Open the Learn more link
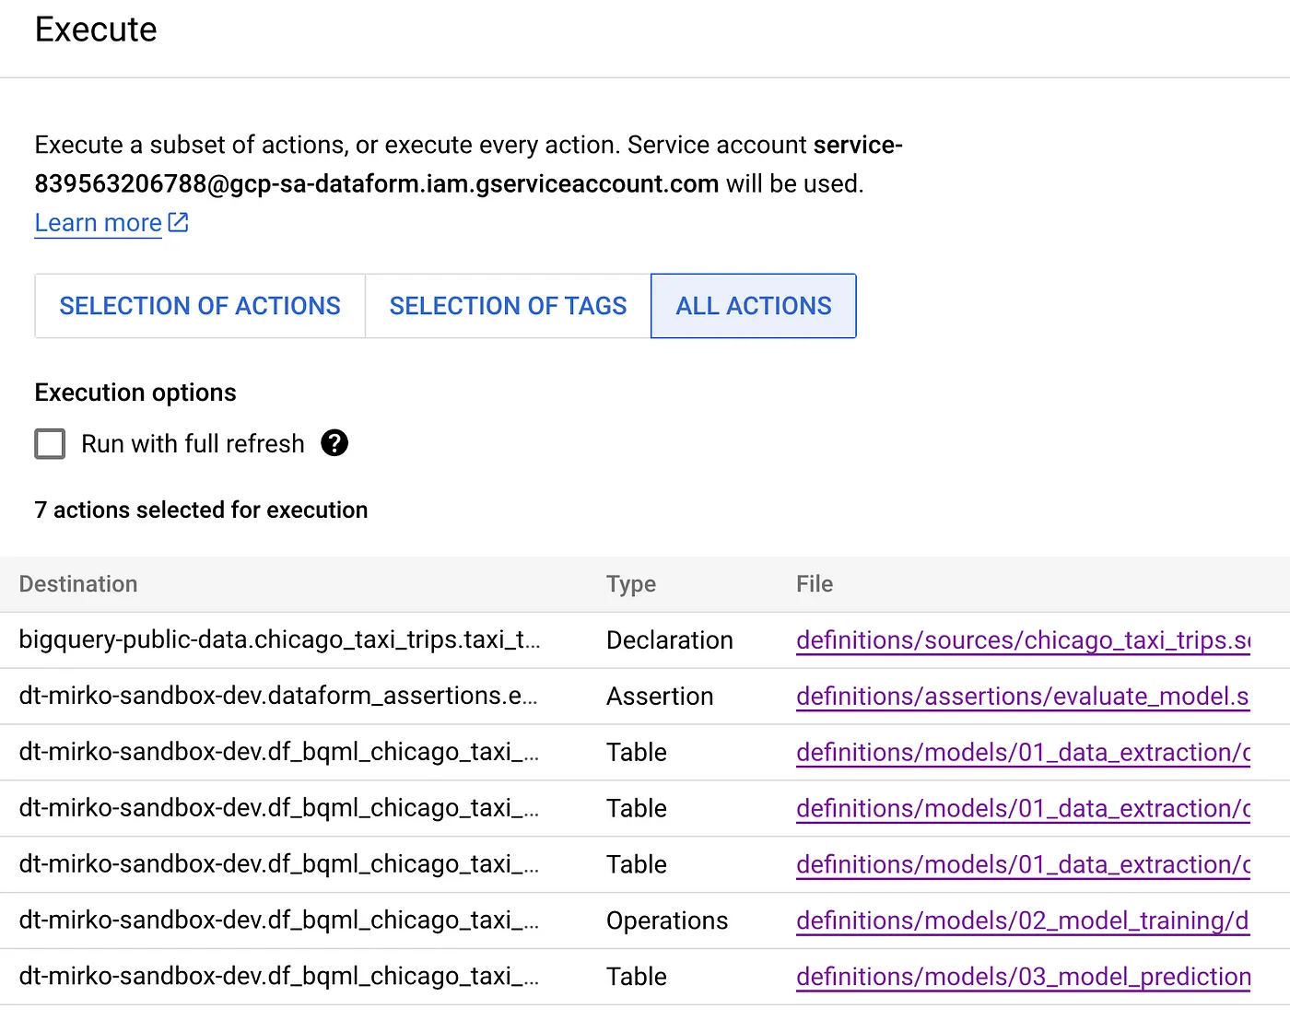 97,222
